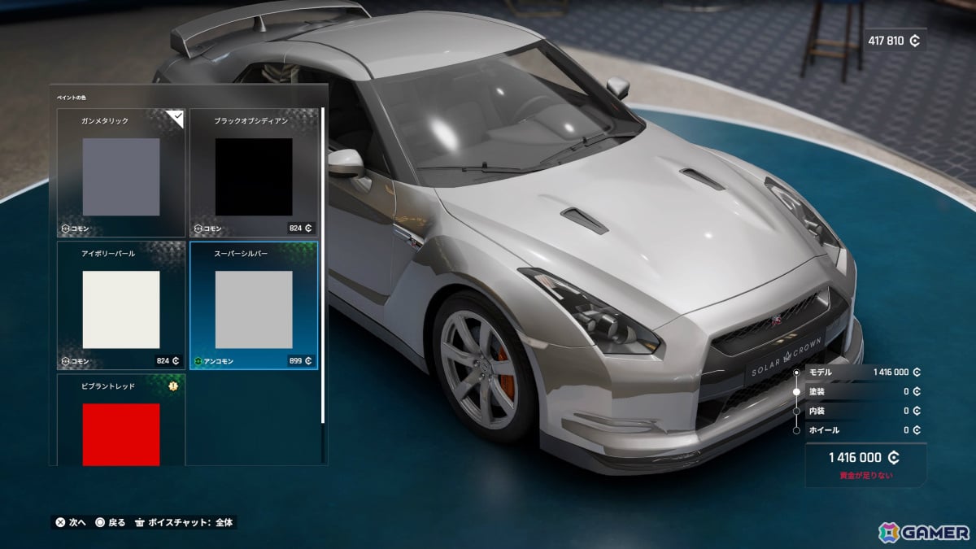
Task: Click the green アンコモン rarity icon
Action: 197,361
